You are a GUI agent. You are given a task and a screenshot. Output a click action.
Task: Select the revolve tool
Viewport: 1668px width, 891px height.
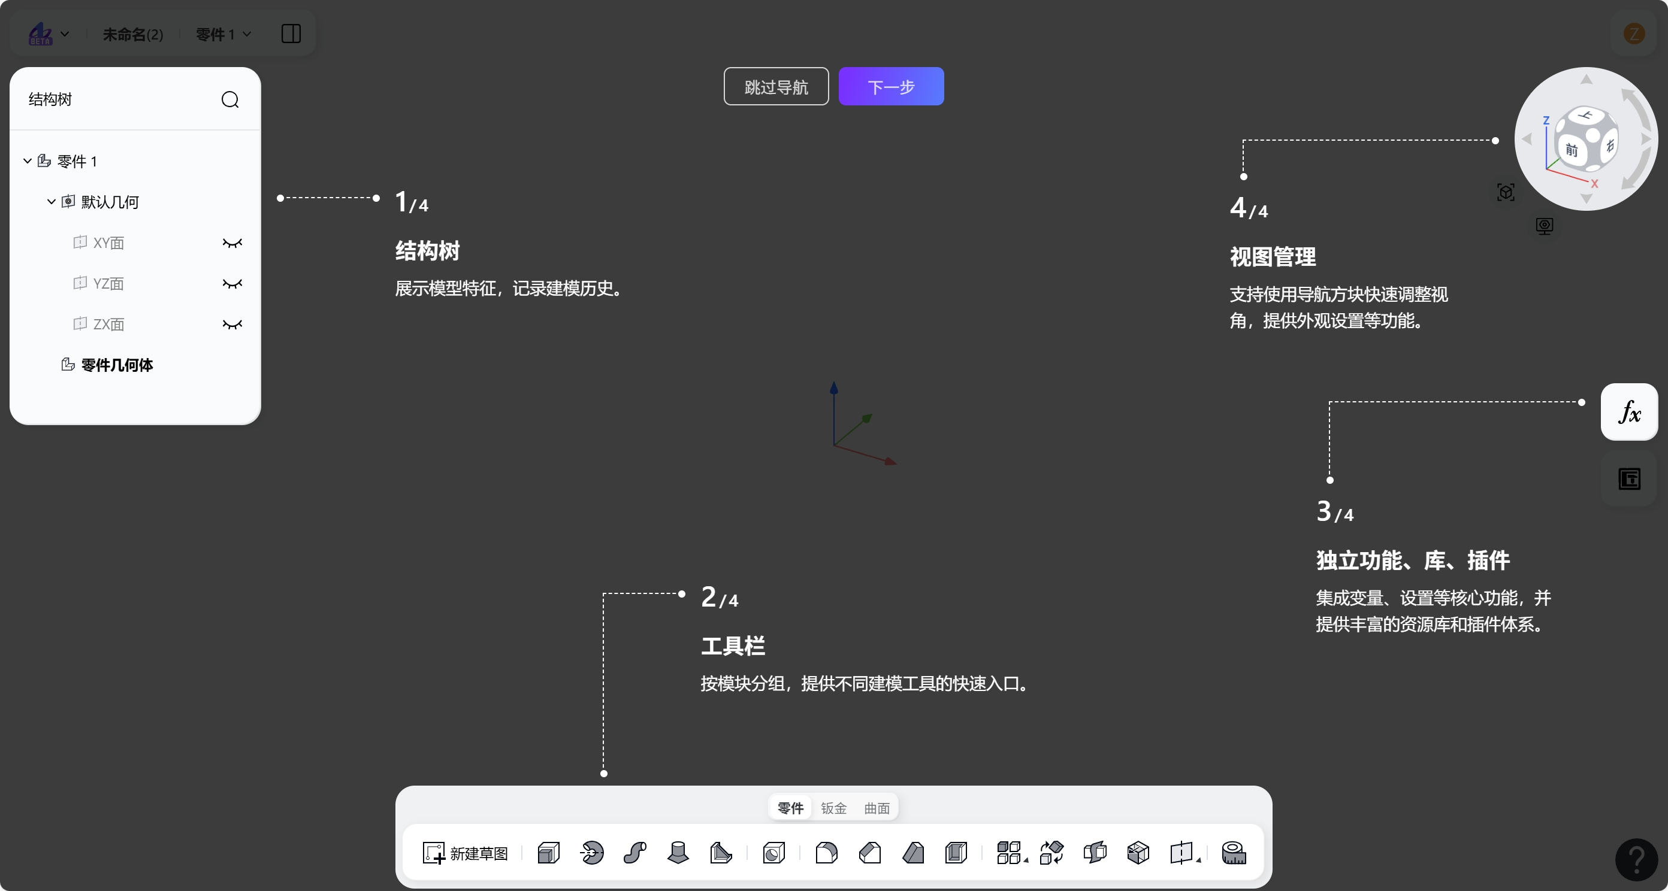(x=591, y=853)
